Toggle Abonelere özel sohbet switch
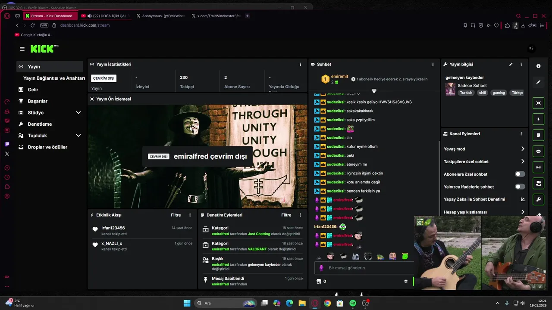The image size is (552, 310). click(x=520, y=174)
